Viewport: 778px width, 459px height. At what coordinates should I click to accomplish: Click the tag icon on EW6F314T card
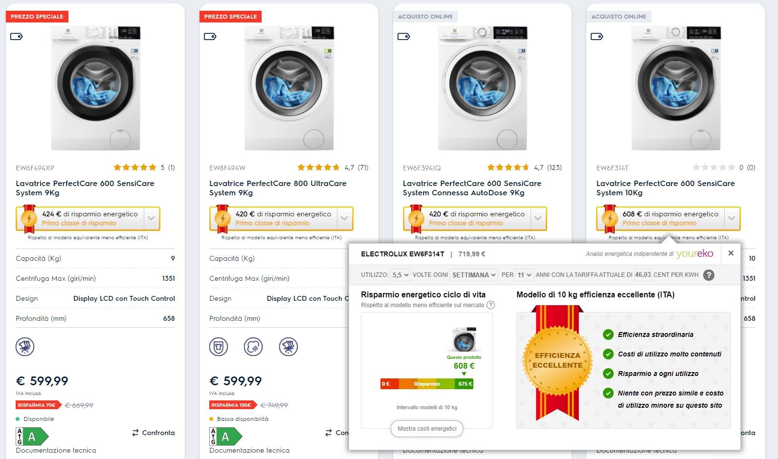597,37
